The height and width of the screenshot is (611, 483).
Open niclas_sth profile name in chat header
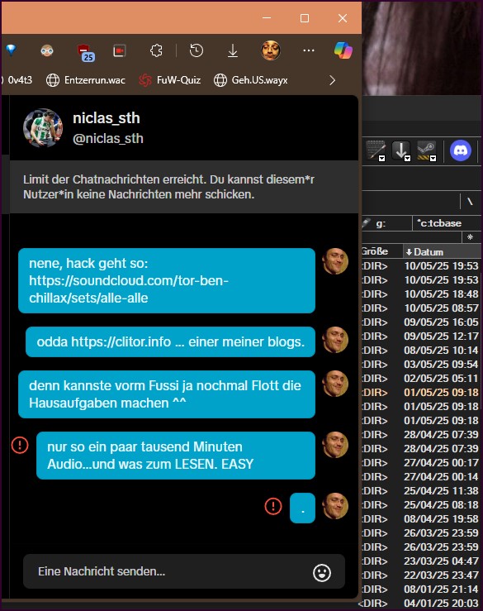coord(107,118)
